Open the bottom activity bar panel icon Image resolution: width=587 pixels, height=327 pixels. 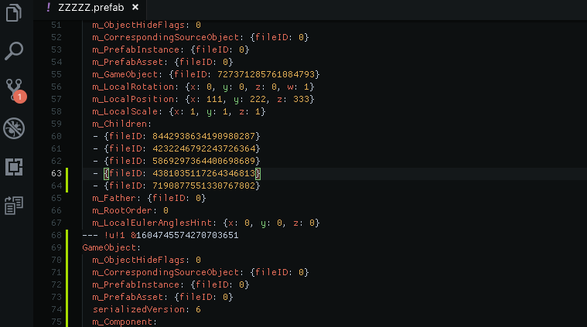coord(14,206)
